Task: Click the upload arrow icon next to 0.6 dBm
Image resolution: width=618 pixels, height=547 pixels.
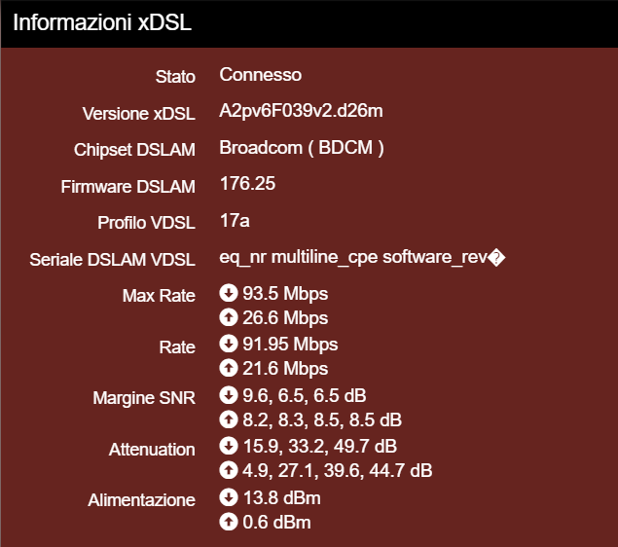Action: [x=229, y=523]
